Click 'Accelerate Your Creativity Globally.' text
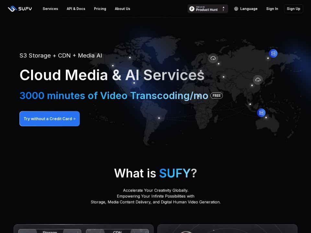The width and height of the screenshot is (311, 233). [155, 190]
